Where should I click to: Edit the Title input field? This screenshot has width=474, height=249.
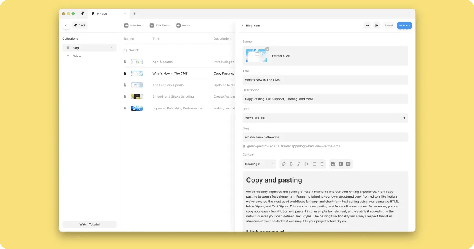[325, 80]
